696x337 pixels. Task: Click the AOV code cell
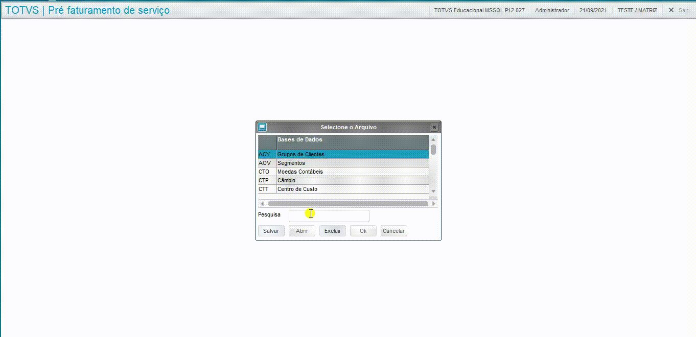coord(267,163)
